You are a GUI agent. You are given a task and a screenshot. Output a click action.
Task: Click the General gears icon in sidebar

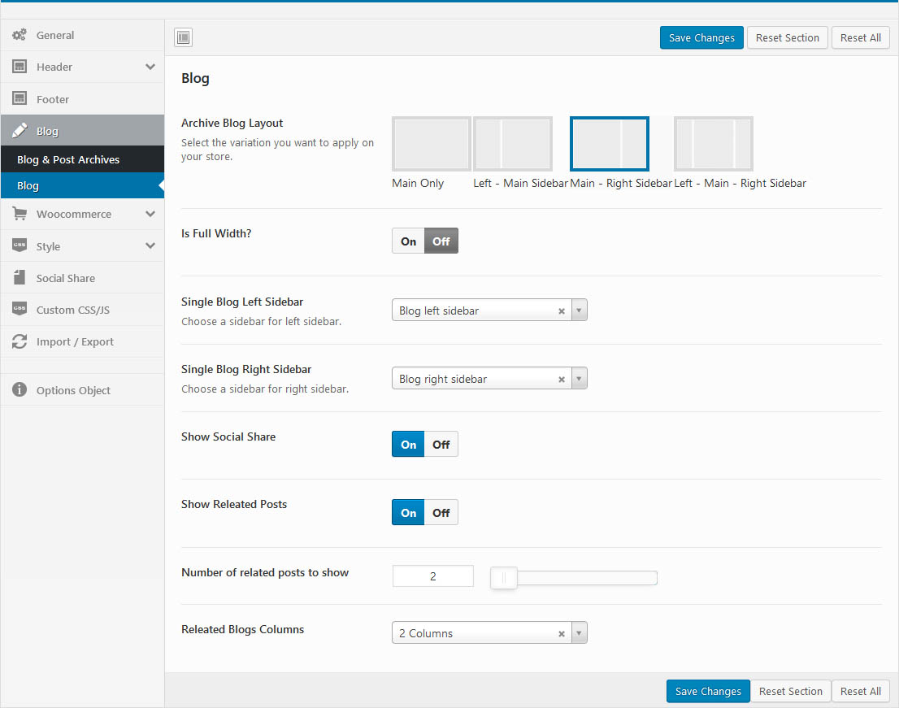[20, 35]
